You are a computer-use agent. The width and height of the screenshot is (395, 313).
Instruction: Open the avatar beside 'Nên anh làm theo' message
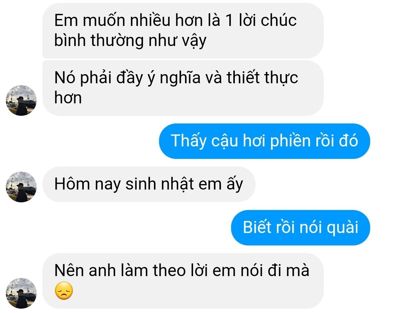pyautogui.click(x=21, y=293)
